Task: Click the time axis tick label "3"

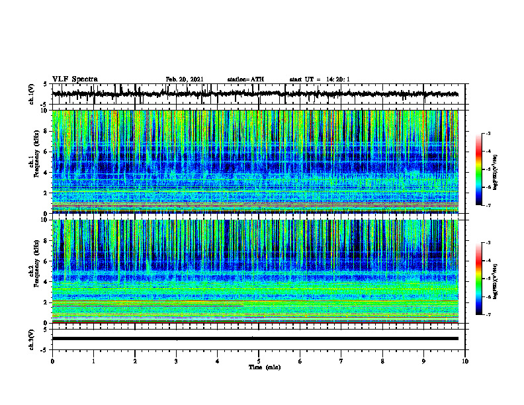Action: click(176, 361)
